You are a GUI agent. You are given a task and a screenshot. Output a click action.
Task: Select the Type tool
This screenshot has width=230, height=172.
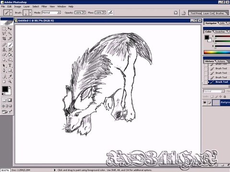click(x=10, y=65)
